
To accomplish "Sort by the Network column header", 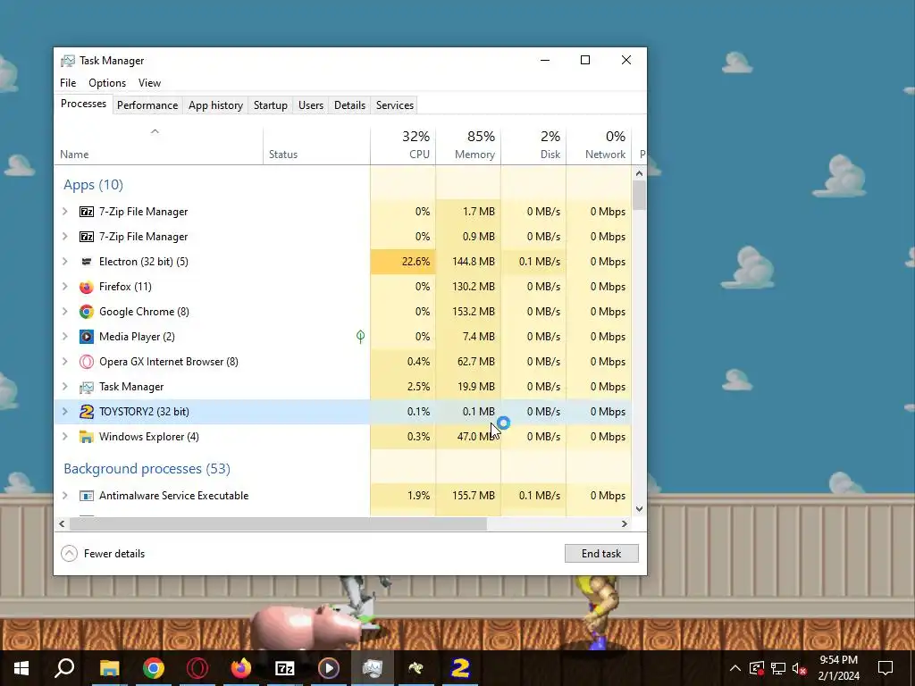I will pyautogui.click(x=599, y=145).
